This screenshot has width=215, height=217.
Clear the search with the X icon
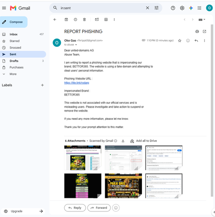[x=147, y=8]
